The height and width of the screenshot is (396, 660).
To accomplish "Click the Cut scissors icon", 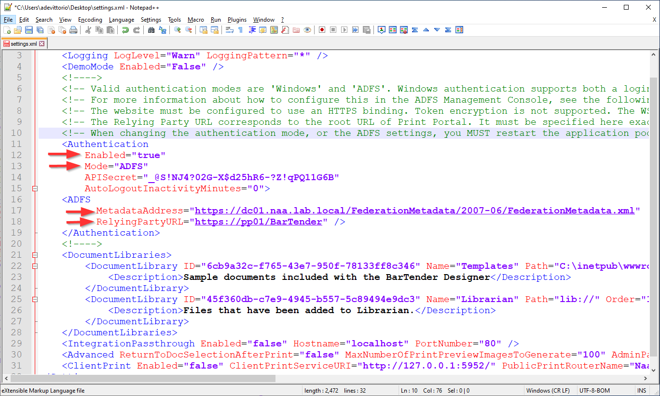I will [x=88, y=30].
